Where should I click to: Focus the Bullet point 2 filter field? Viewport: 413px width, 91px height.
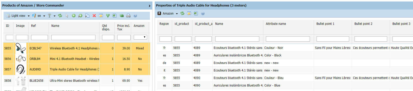click(x=371, y=39)
